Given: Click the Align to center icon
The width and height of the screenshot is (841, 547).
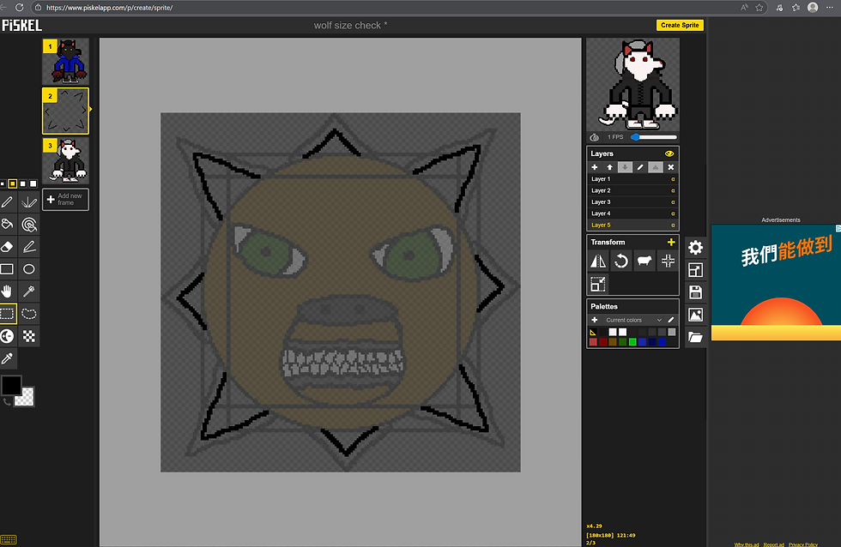Looking at the screenshot, I should tap(668, 261).
